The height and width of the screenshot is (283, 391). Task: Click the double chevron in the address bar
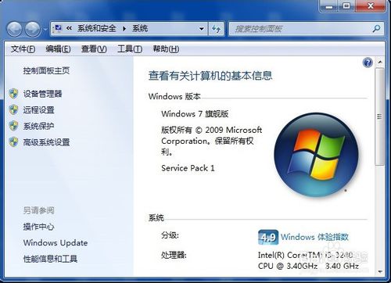[x=69, y=28]
